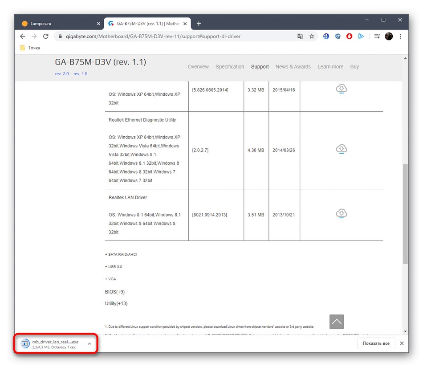The height and width of the screenshot is (367, 423).
Task: Open the Chrome profile avatar
Action: pyautogui.click(x=388, y=36)
